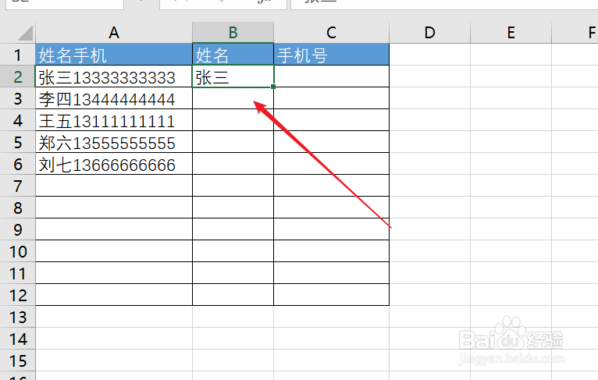Select row 12 header
This screenshot has width=598, height=380.
point(17,295)
